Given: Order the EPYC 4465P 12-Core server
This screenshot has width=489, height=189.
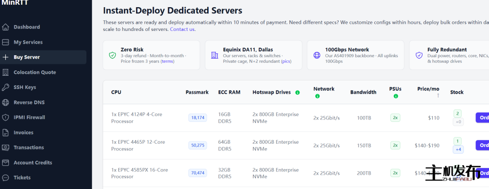Looking at the screenshot, I should [482, 145].
